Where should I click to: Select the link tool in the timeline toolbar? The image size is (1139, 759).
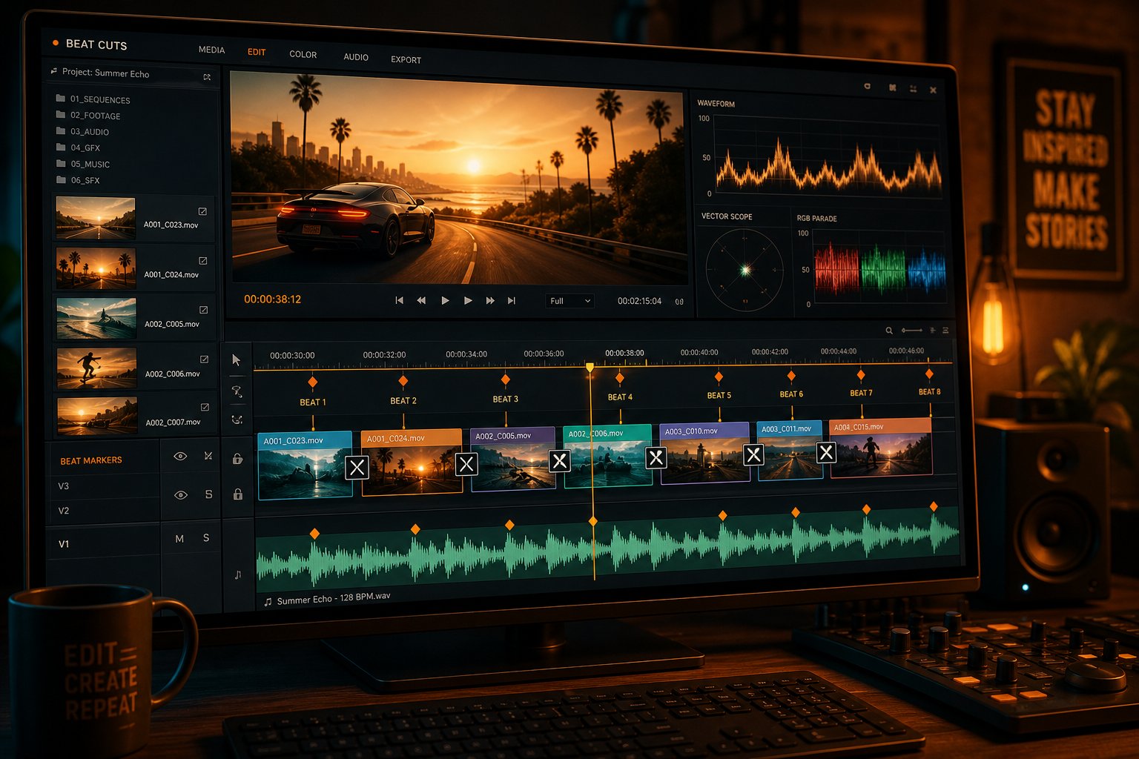point(237,420)
